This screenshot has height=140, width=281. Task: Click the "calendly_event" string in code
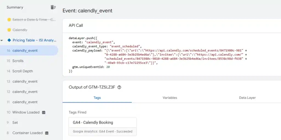(99, 42)
